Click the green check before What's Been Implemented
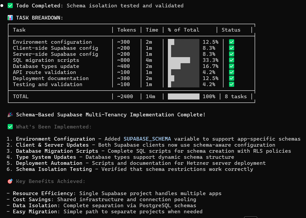Viewport: 306px width, 218px height. point(10,127)
